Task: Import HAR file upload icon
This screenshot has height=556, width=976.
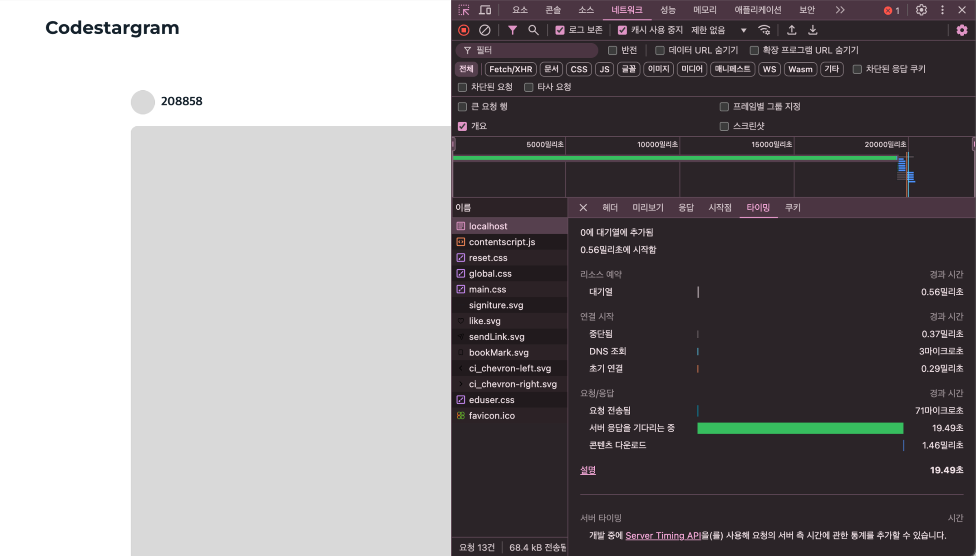Action: (x=792, y=30)
